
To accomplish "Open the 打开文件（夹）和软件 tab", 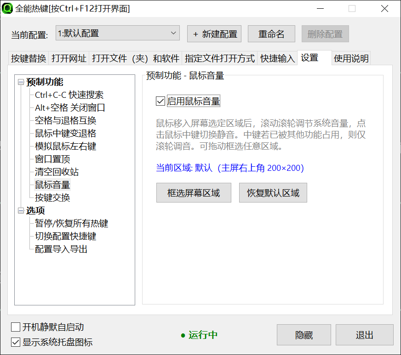I will [135, 58].
